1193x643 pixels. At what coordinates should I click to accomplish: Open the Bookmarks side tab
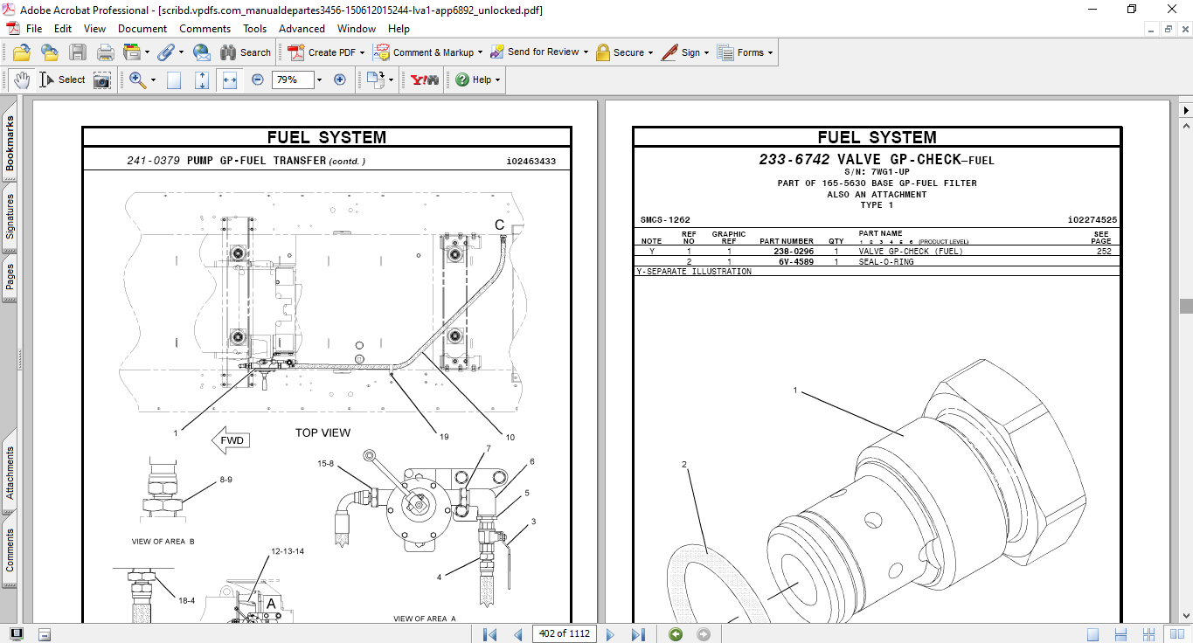click(x=10, y=144)
